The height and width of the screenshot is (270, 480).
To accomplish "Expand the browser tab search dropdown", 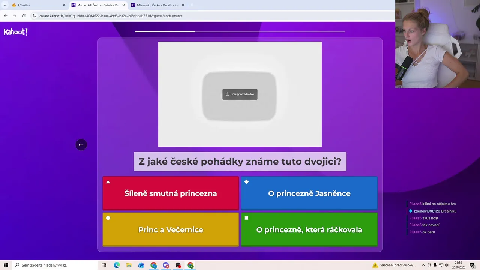I will 5,5.
